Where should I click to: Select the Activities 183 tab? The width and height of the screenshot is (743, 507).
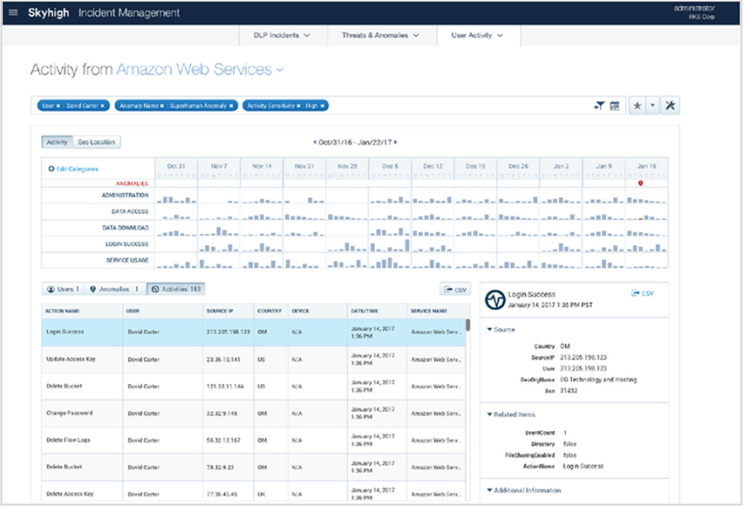[176, 289]
